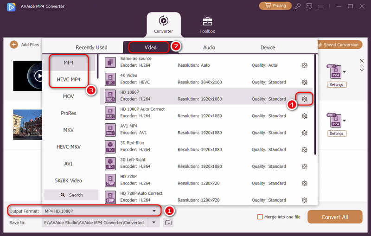Select 5K/8K Video in the format list
Image resolution: width=371 pixels, height=236 pixels.
68,181
